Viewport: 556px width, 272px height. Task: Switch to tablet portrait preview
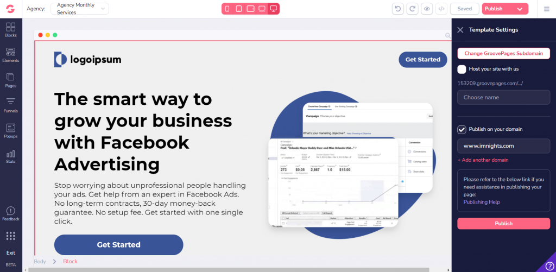pos(239,9)
